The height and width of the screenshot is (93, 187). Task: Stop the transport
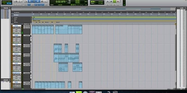(x=111, y=1)
